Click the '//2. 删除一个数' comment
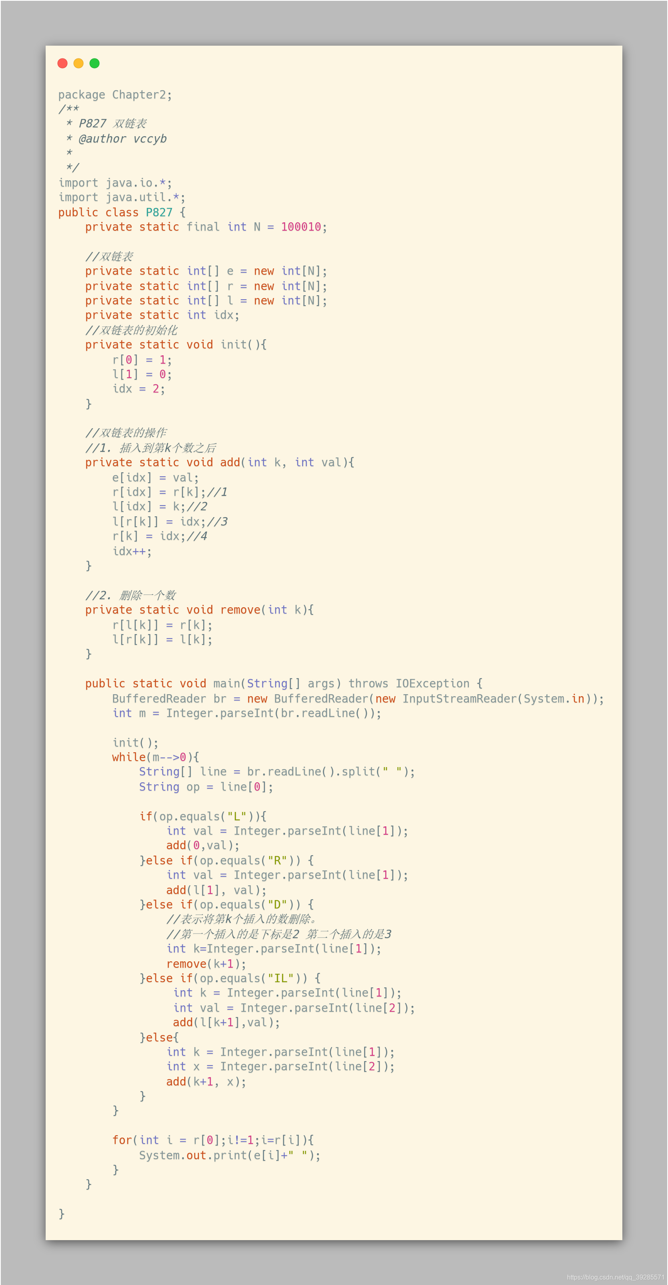 (131, 595)
